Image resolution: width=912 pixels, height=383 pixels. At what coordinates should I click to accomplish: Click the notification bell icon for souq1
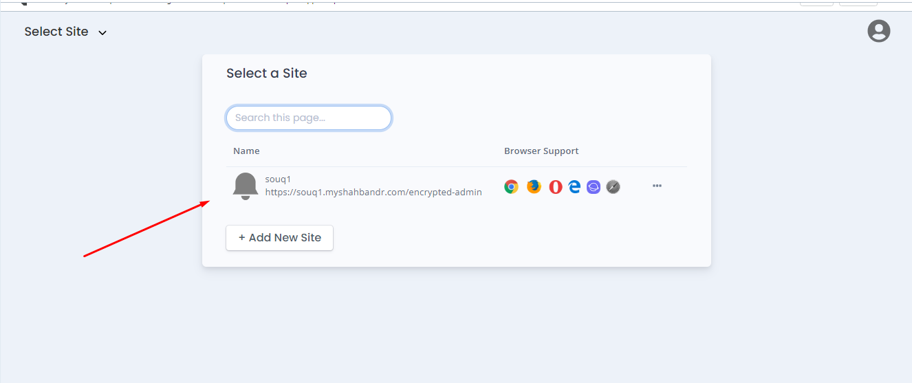tap(246, 186)
